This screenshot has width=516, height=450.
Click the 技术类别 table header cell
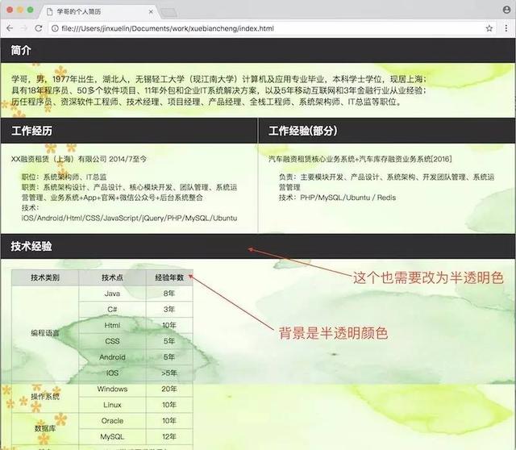(x=45, y=277)
